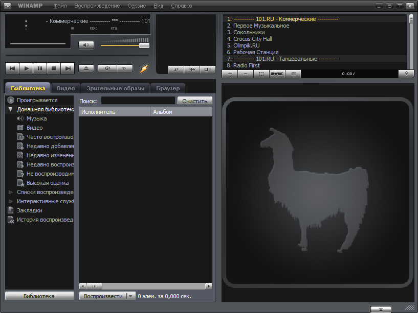Click horizontal scrollbar left arrow
418x313 pixels.
pos(83,286)
